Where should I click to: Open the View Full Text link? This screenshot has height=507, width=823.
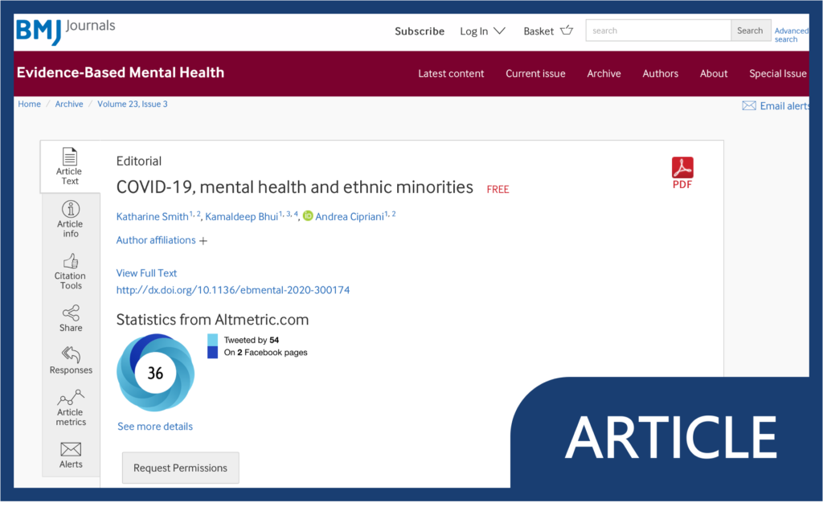146,273
